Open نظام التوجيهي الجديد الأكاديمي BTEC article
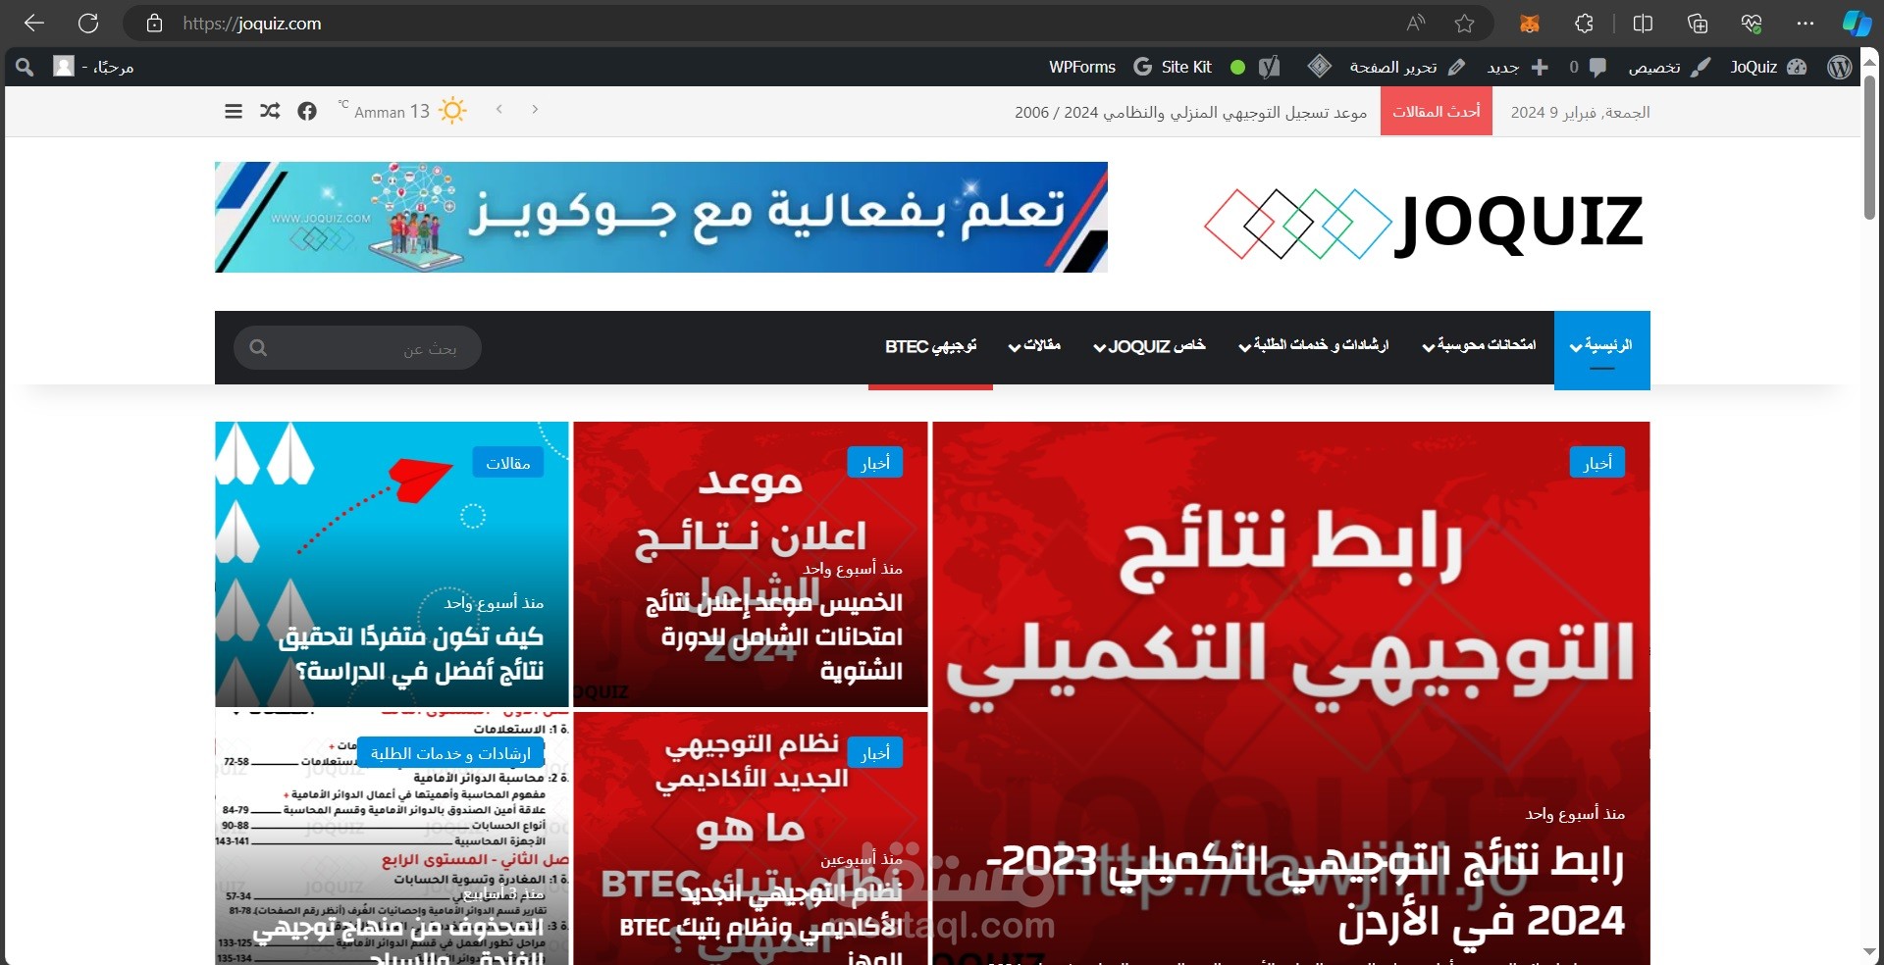The image size is (1884, 965). (x=761, y=922)
